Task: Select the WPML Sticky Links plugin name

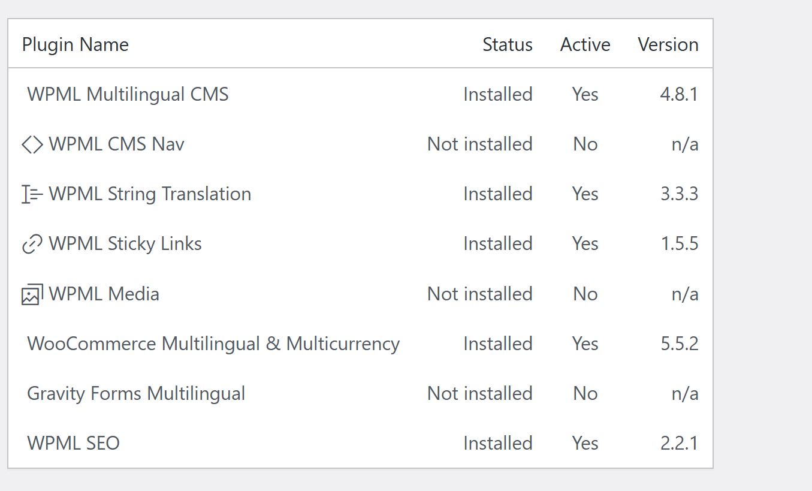Action: click(x=125, y=244)
